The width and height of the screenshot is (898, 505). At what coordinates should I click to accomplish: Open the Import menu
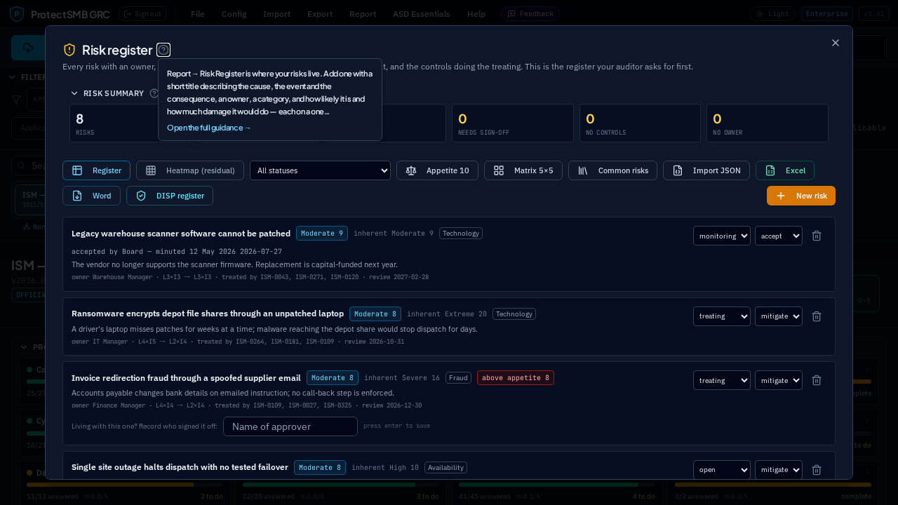[x=276, y=14]
